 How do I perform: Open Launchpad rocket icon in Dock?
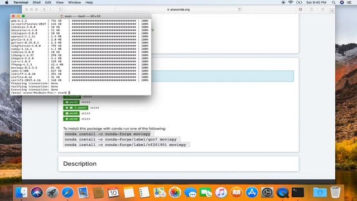52,193
